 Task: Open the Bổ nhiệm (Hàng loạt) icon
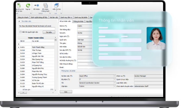coord(45,5)
